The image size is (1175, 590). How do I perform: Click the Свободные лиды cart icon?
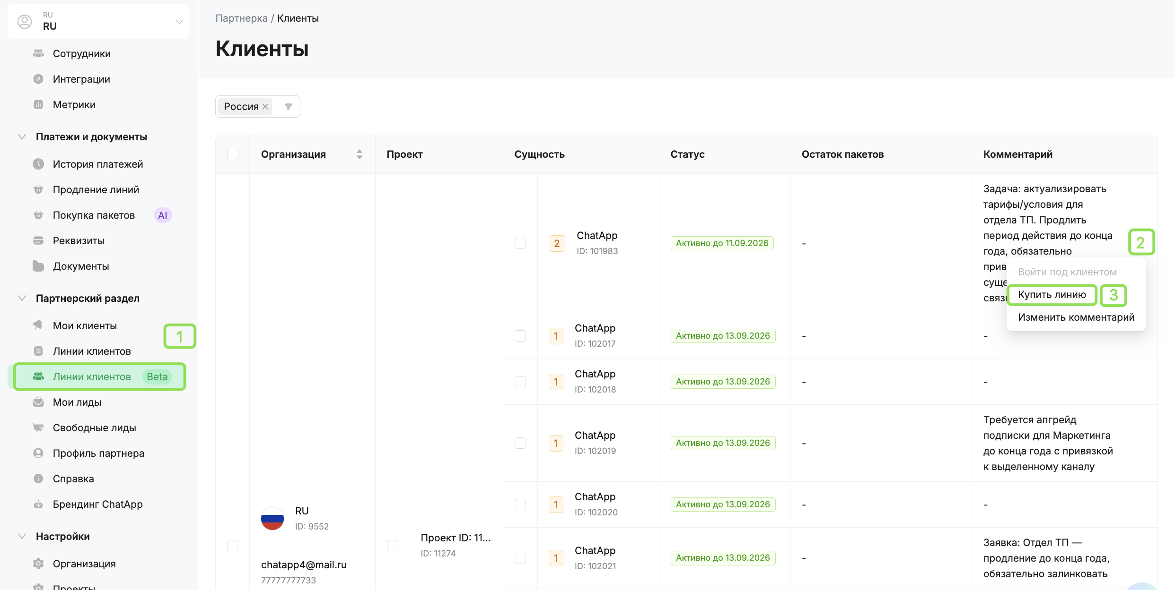tap(38, 428)
